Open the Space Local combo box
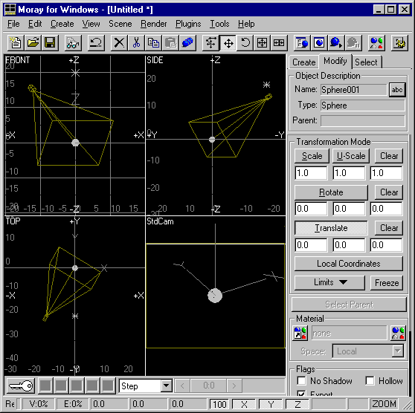415x413 pixels. pyautogui.click(x=368, y=351)
